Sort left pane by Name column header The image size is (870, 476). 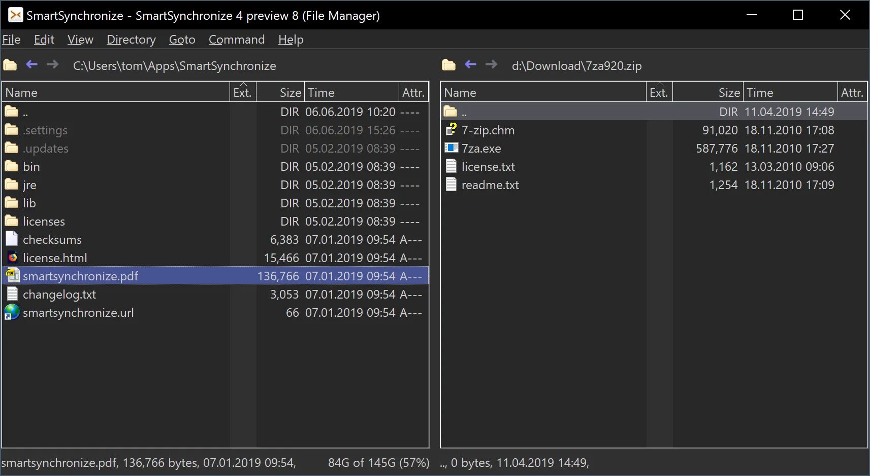tap(116, 92)
